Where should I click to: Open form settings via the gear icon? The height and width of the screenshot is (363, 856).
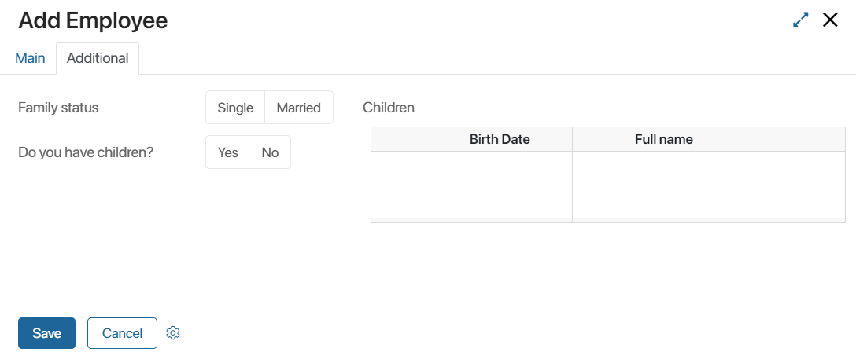(x=173, y=333)
